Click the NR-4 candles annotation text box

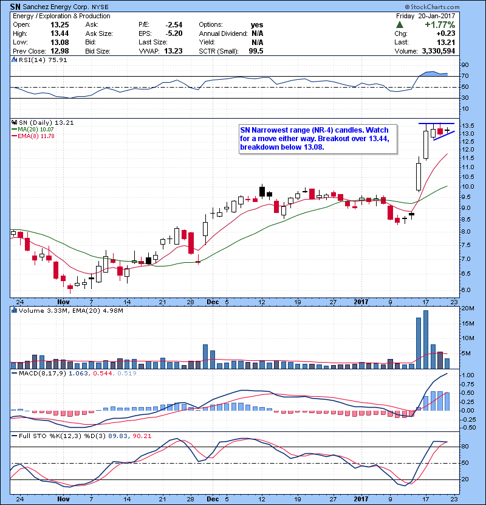pyautogui.click(x=318, y=139)
